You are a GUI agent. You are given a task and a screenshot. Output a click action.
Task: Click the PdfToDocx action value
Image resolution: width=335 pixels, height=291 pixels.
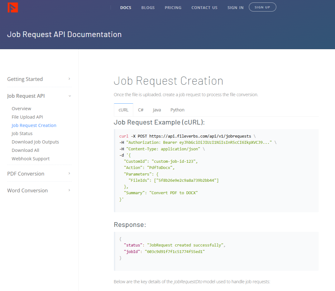click(x=160, y=168)
